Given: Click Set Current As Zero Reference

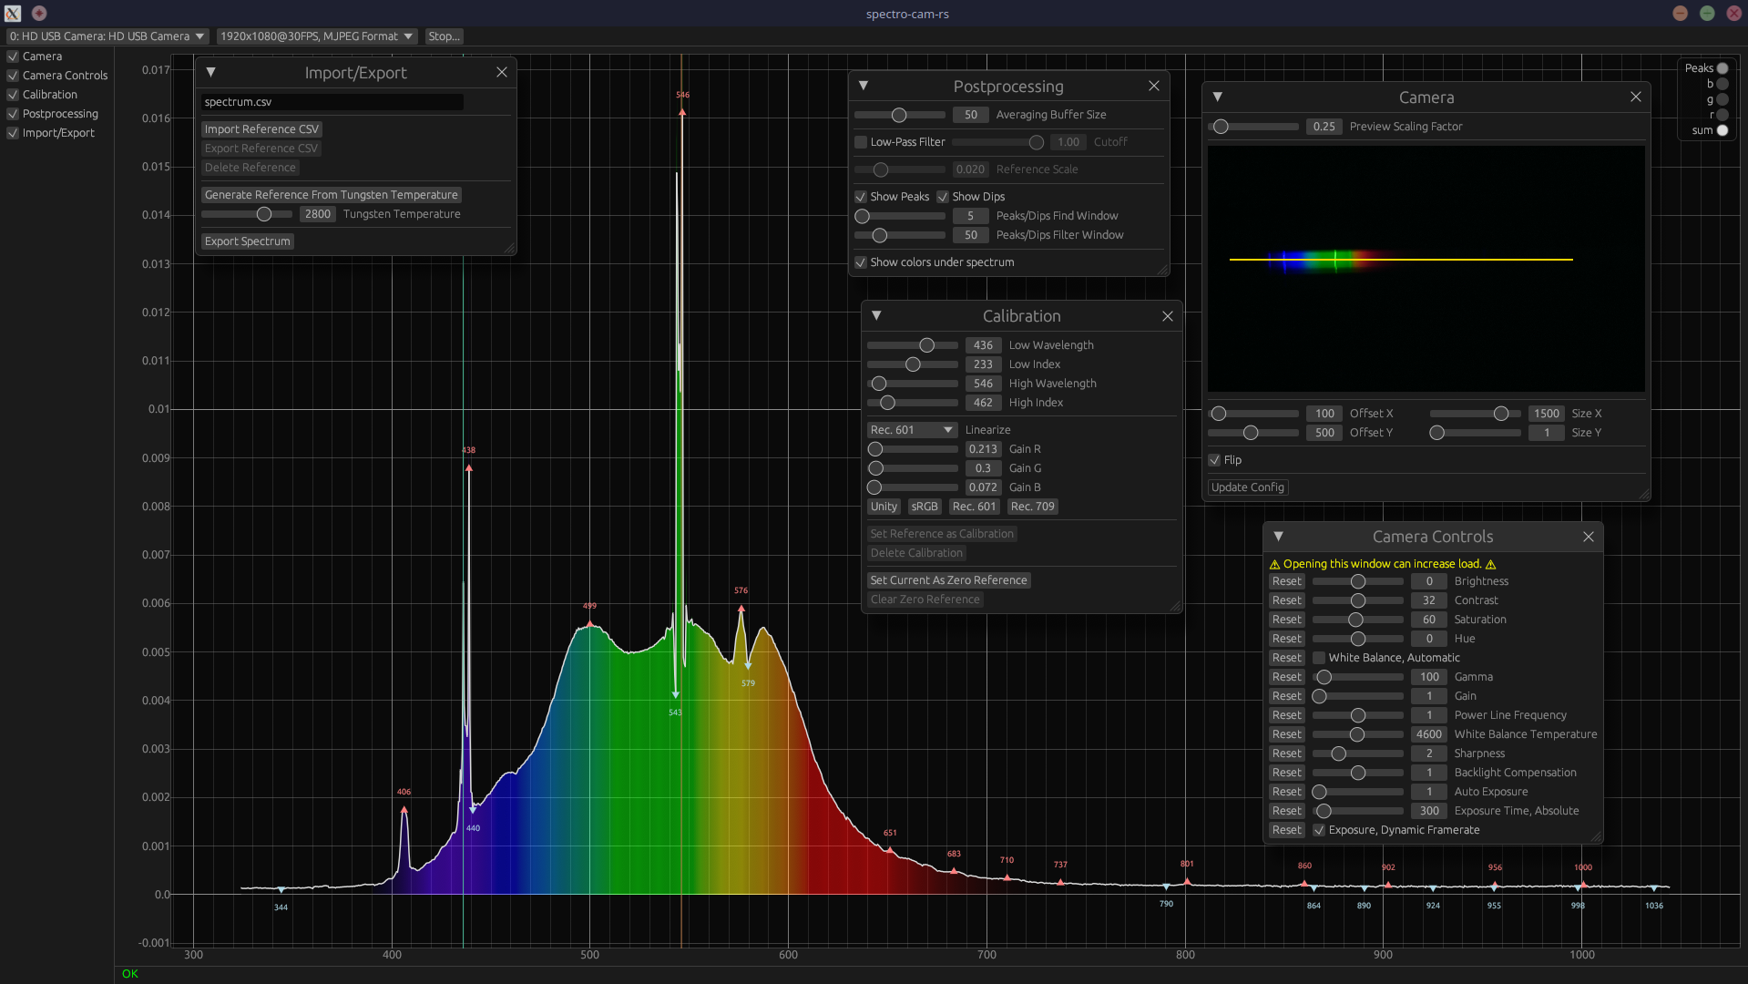Looking at the screenshot, I should [x=948, y=580].
